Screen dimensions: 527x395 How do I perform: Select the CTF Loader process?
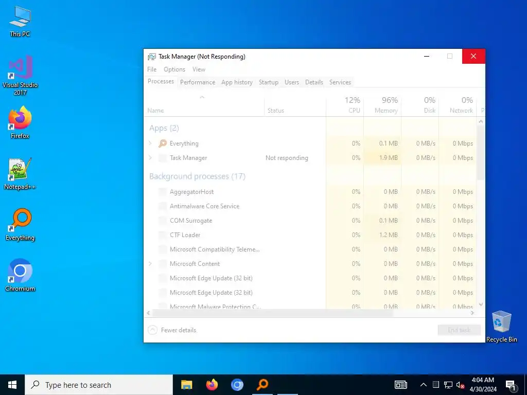(310, 235)
